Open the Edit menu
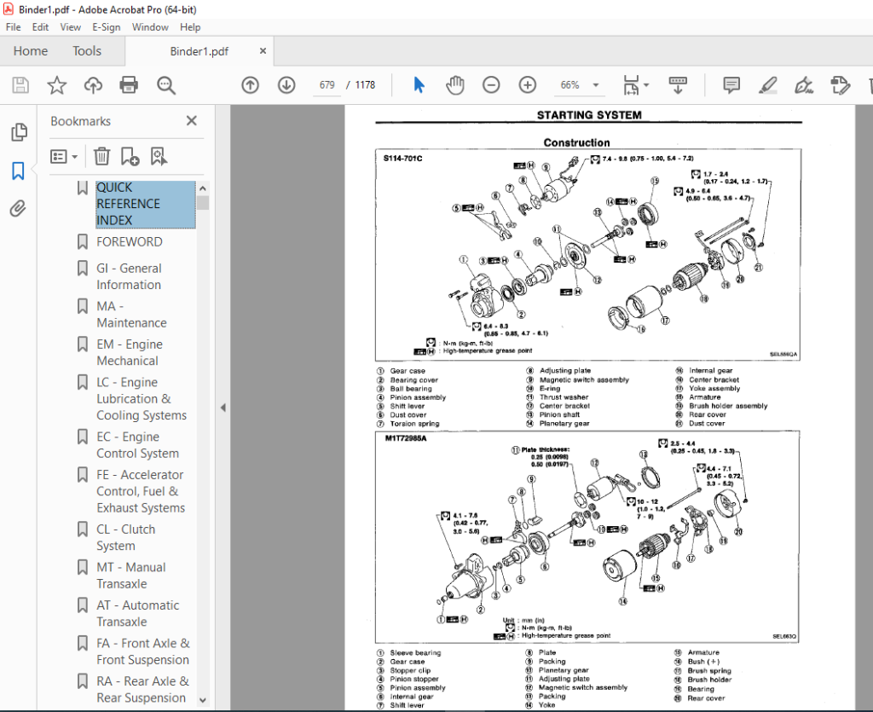 [x=40, y=27]
